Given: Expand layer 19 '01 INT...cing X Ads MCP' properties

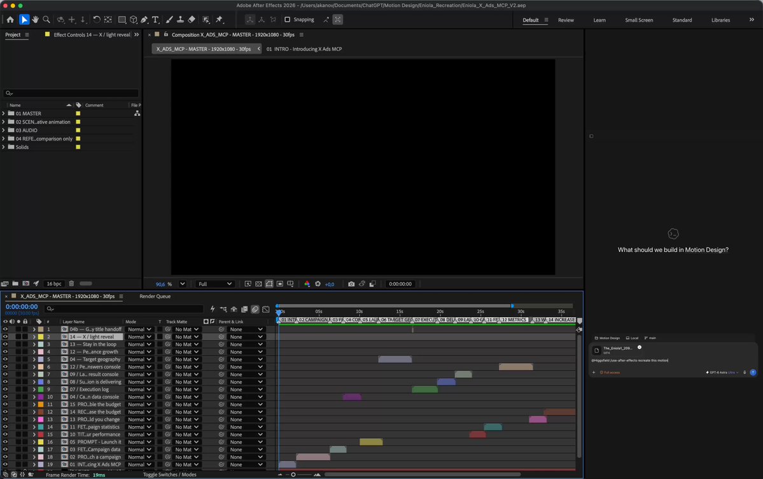Looking at the screenshot, I should [34, 465].
